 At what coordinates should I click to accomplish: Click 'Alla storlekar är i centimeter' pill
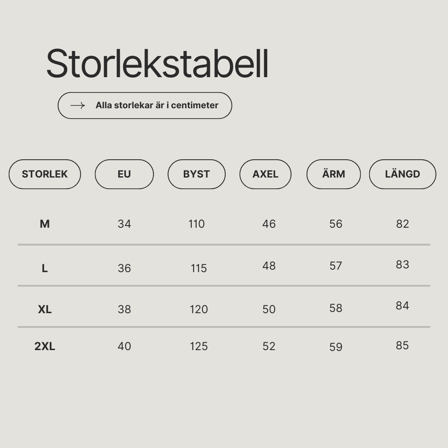[145, 105]
